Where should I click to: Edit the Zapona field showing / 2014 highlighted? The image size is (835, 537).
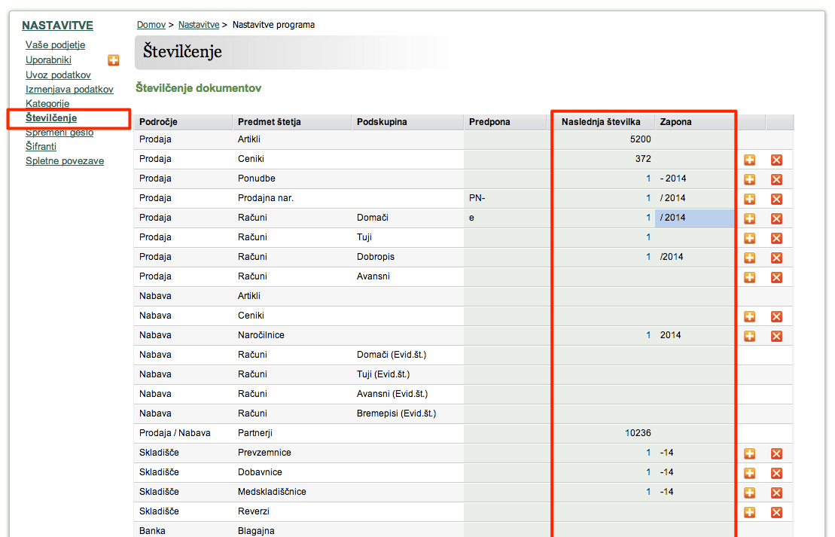(694, 218)
